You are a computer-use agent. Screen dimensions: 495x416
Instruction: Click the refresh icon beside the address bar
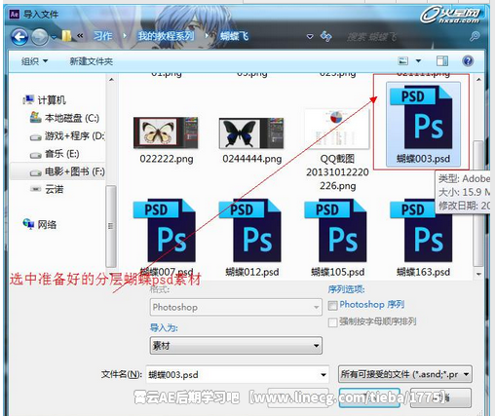[326, 36]
